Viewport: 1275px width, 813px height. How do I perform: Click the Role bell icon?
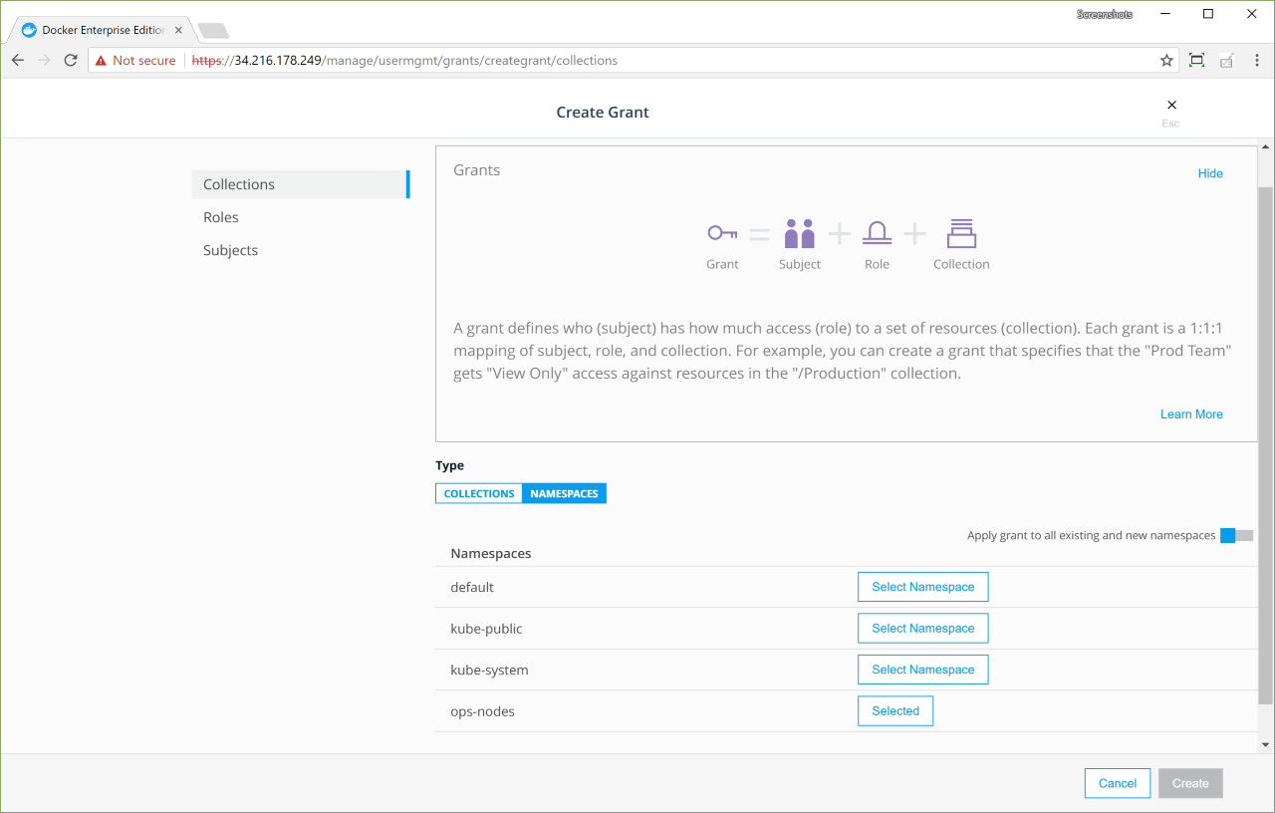(877, 233)
